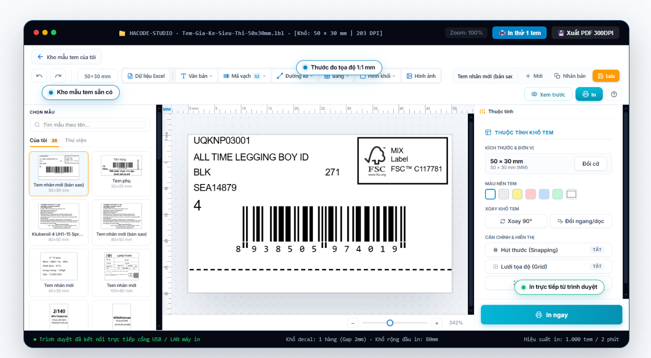Select the Của tôi tab
651x358 pixels.
[44, 140]
